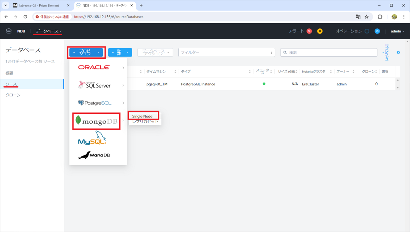Open the admin user menu
The height and width of the screenshot is (232, 410).
(397, 31)
